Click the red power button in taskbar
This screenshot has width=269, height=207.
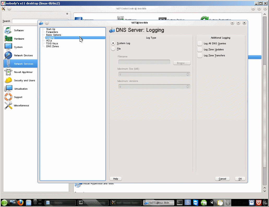[x=259, y=203]
